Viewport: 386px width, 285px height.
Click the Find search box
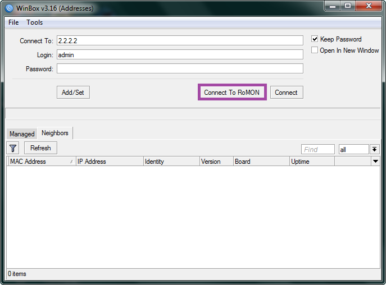[318, 149]
